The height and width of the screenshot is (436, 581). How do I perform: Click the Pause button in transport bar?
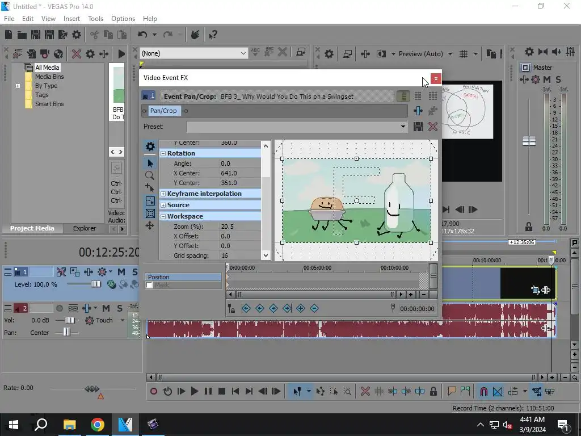(208, 391)
